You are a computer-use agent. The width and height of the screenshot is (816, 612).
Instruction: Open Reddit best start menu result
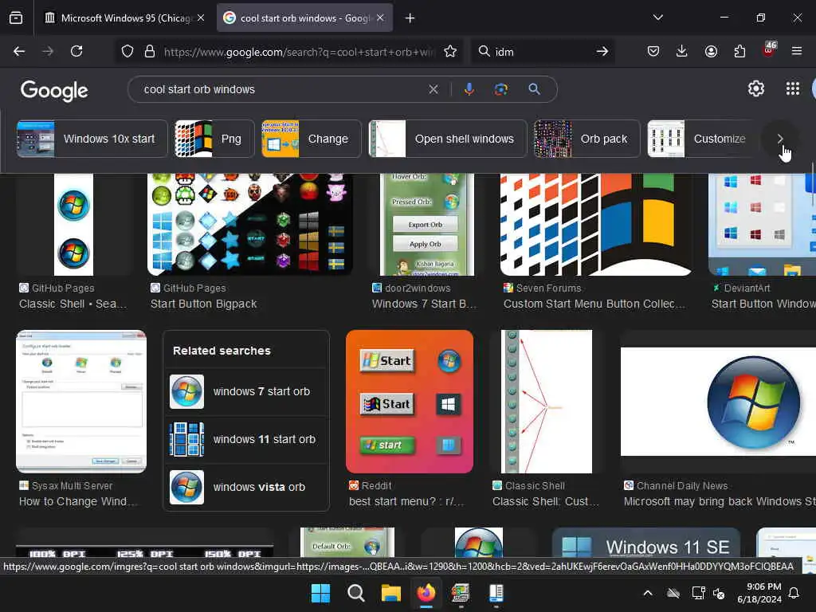406,502
